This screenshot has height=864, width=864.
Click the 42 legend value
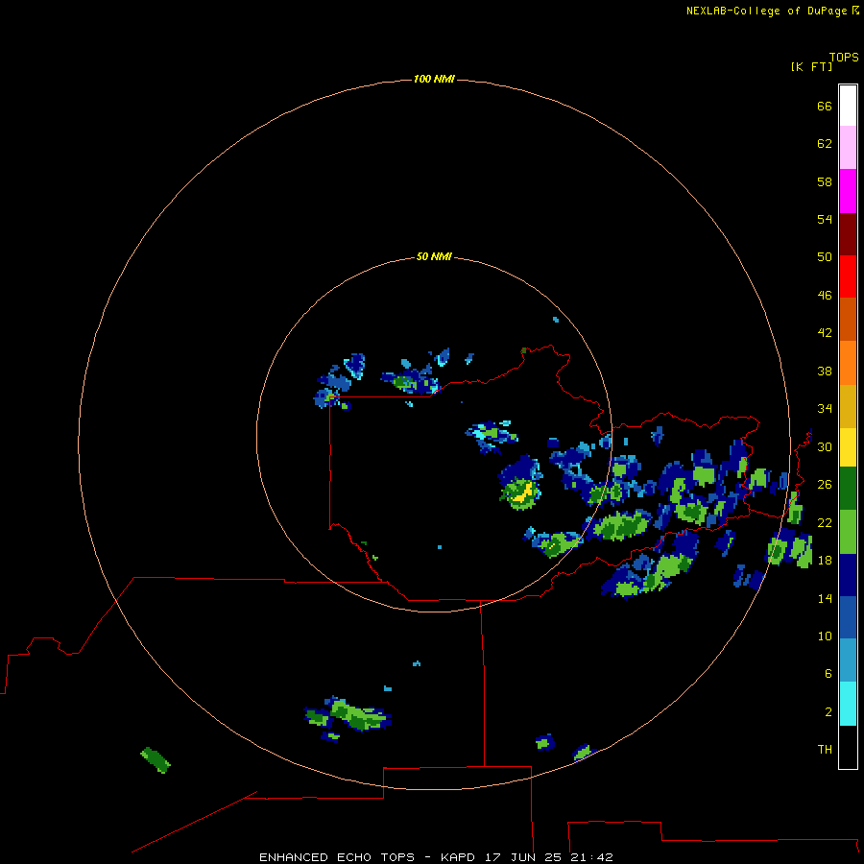point(825,333)
